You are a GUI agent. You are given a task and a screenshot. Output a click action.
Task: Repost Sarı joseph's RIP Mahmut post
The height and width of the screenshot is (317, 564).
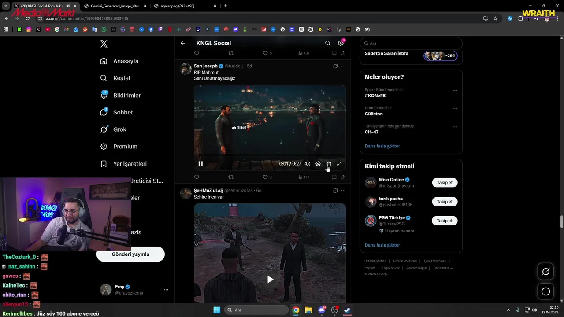tap(231, 177)
